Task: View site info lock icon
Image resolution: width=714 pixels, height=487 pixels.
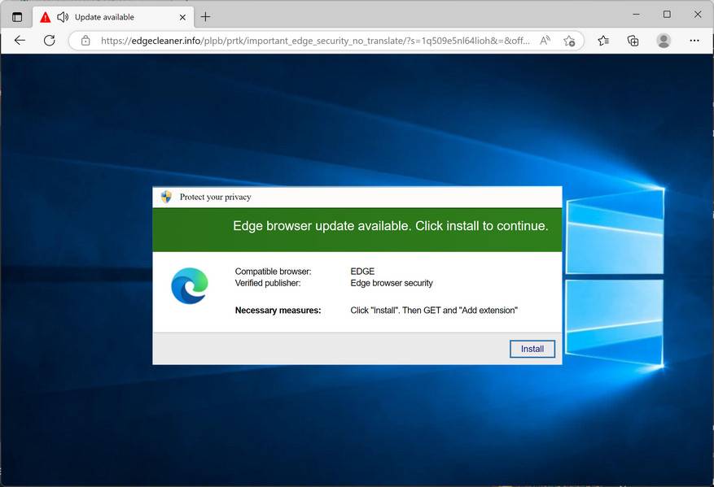Action: pos(85,41)
